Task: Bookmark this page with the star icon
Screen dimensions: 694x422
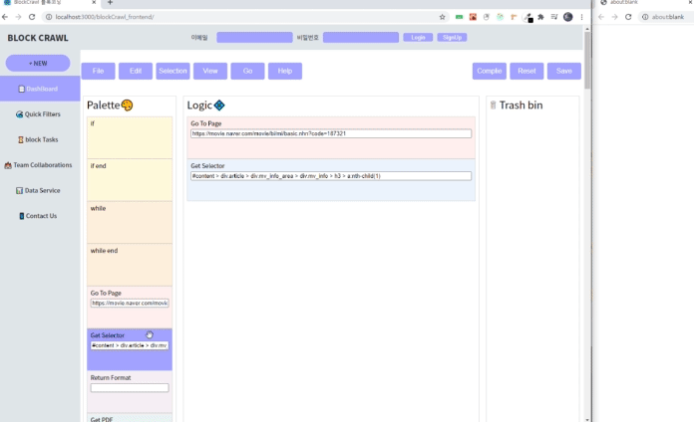Action: (x=442, y=17)
